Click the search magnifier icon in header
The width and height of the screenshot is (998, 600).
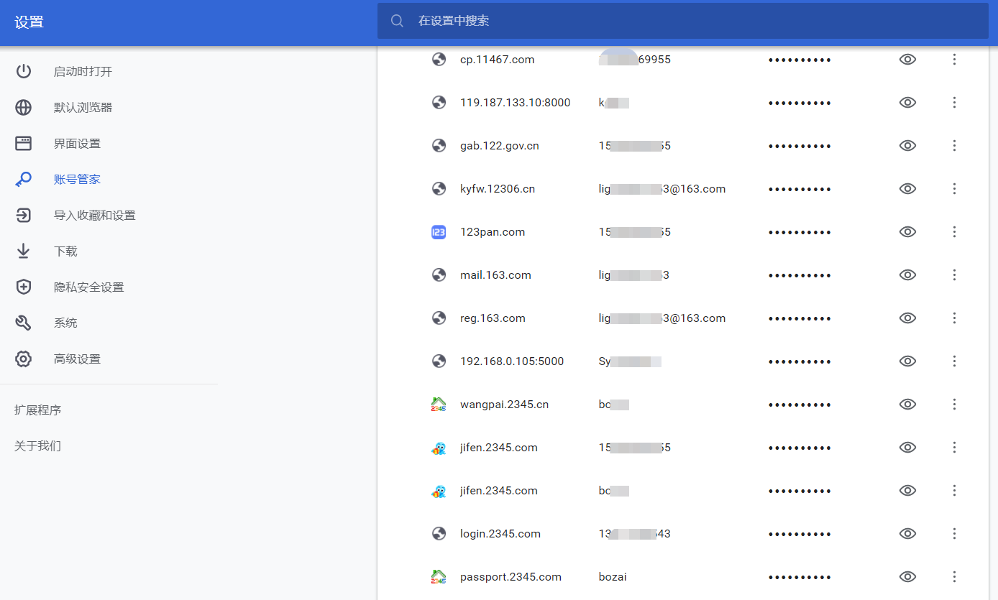tap(397, 21)
